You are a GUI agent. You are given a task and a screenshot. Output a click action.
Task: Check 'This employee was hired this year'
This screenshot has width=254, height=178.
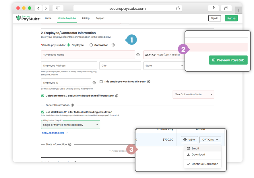[101, 82]
